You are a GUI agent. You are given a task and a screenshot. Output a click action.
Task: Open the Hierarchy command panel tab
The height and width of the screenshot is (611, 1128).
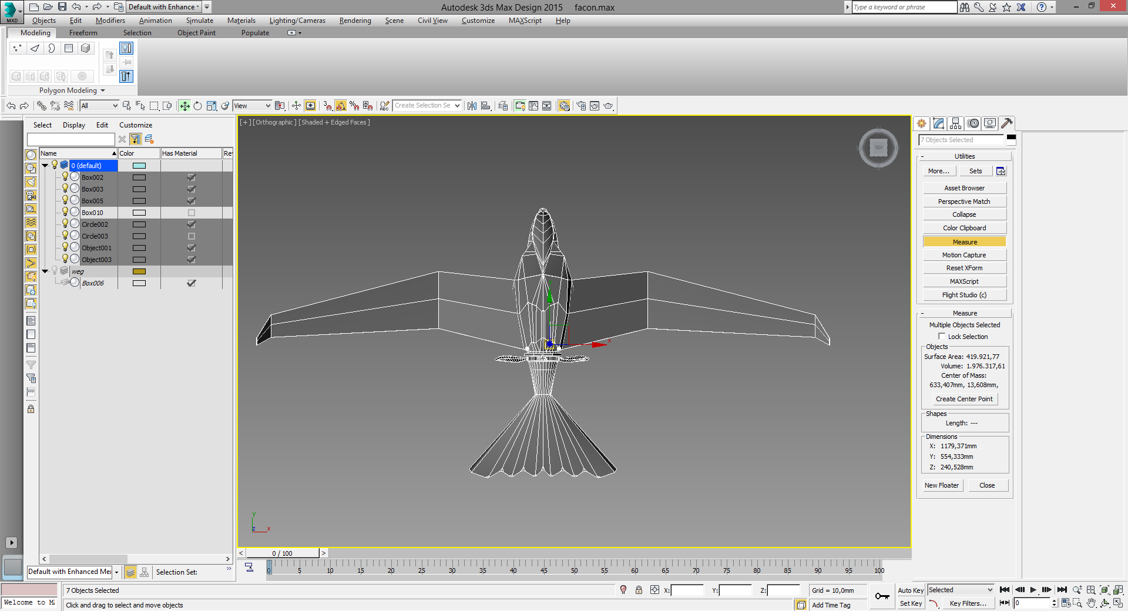tap(955, 123)
